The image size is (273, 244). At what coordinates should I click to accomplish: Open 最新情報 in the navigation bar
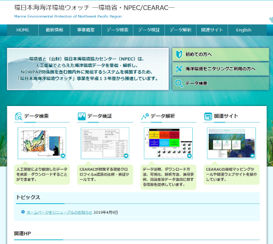coord(55,30)
